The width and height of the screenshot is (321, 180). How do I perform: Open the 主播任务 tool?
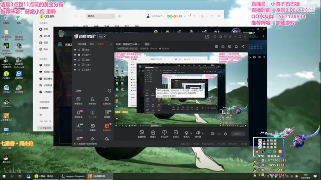click(107, 101)
